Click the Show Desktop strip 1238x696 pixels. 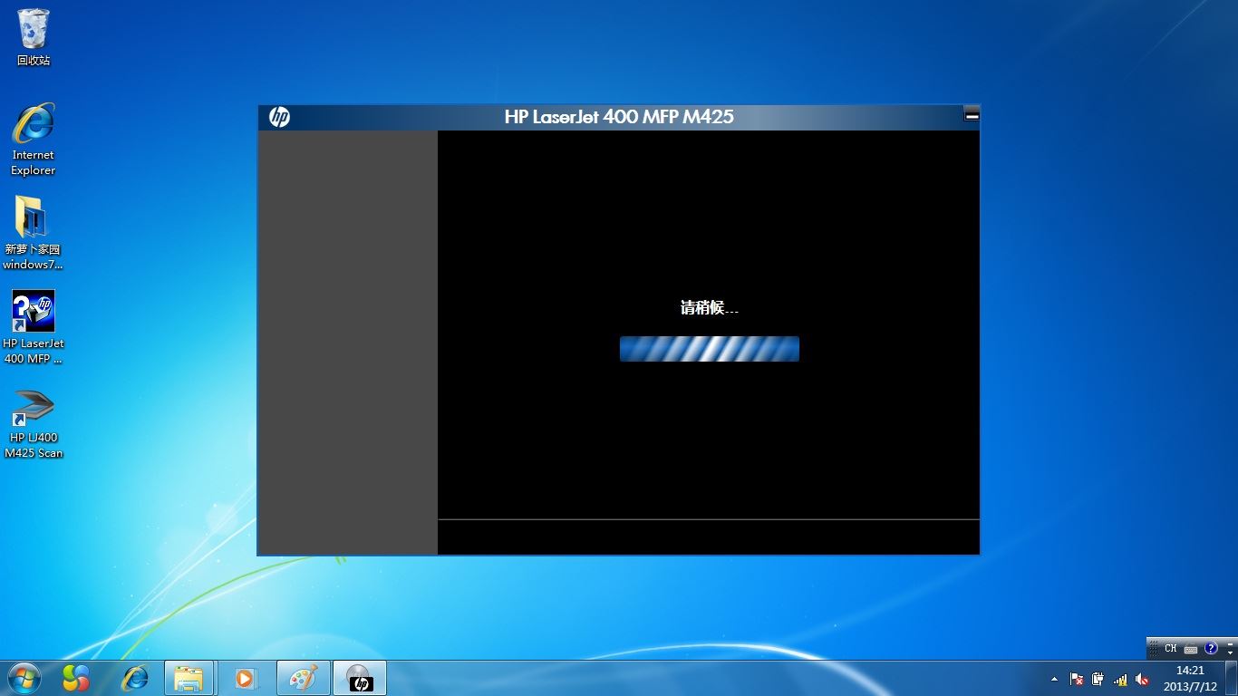point(1231,678)
